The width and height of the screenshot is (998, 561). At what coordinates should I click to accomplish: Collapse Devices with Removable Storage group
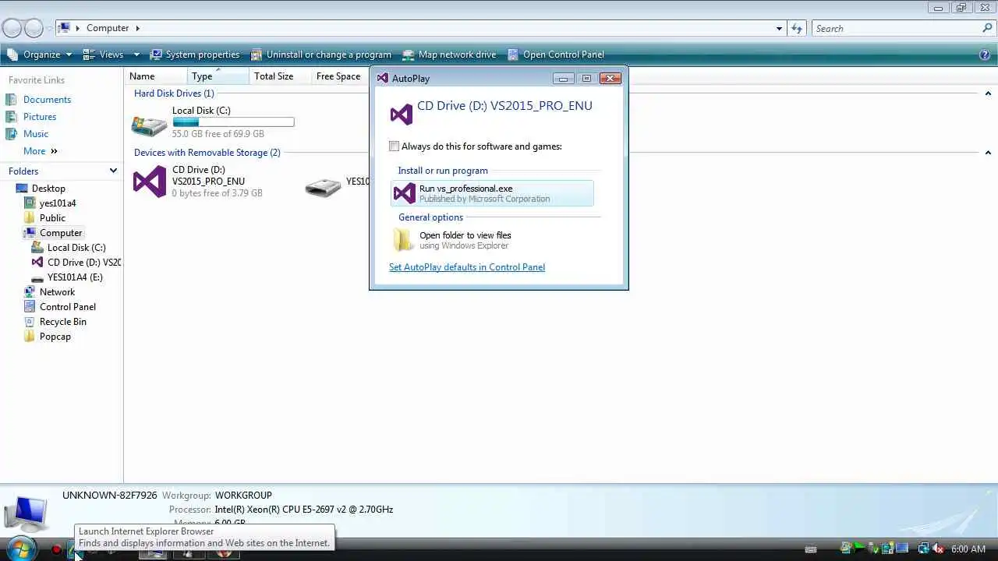[988, 153]
